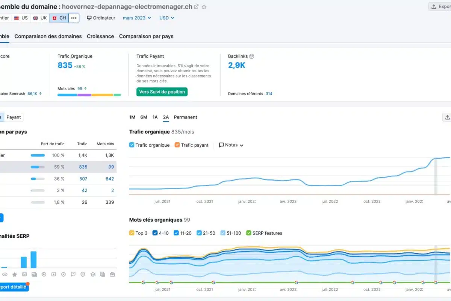Screen dimensions: 451x301
Task: Click the 314 referring domains link
Action: click(x=269, y=94)
